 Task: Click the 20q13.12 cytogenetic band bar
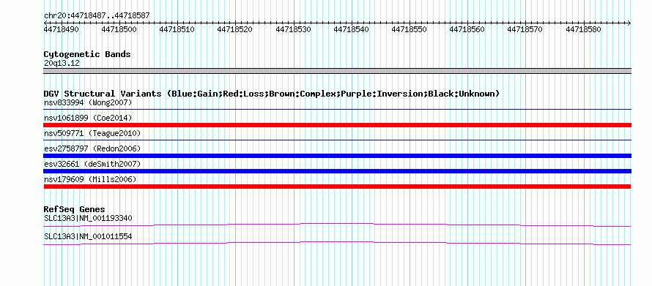(x=337, y=71)
